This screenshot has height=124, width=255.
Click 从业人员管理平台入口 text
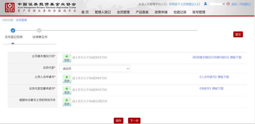pyautogui.click(x=154, y=4)
